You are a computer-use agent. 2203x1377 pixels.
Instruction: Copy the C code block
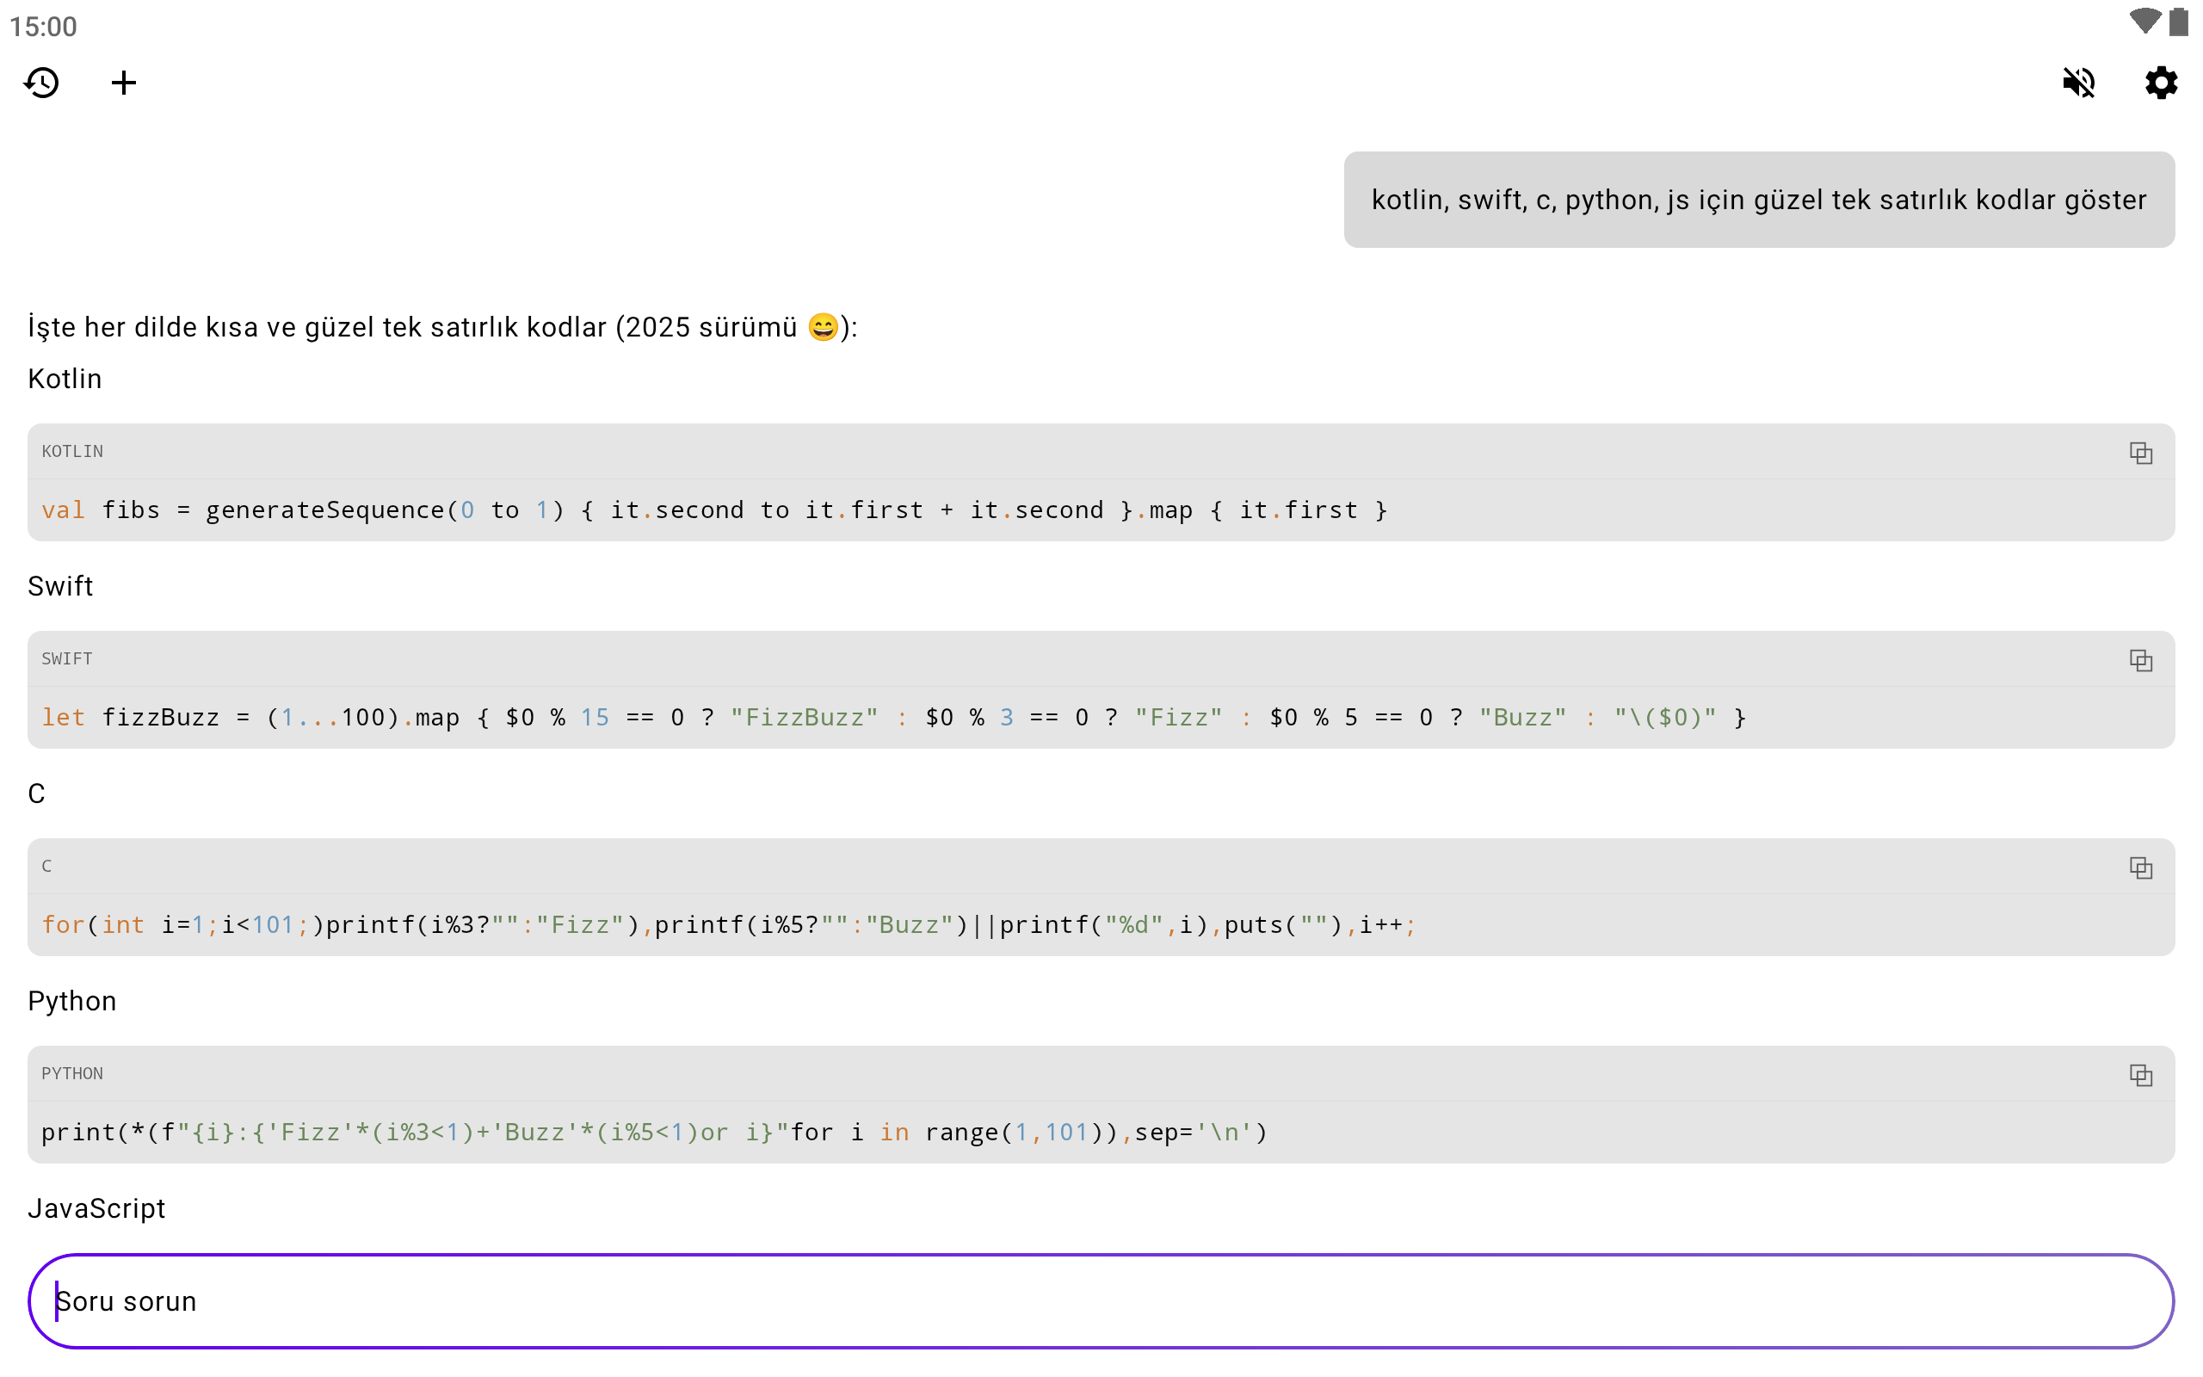pyautogui.click(x=2140, y=868)
